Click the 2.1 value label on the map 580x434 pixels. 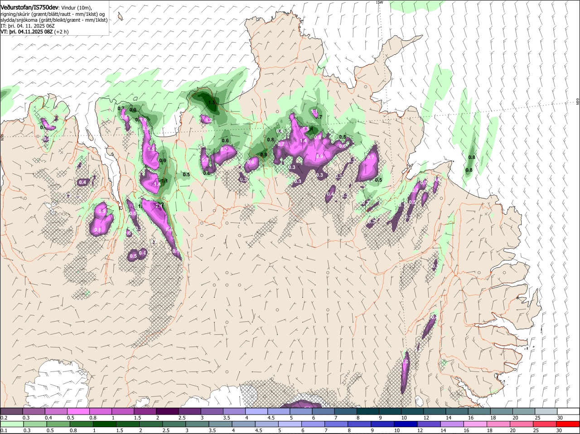click(159, 206)
